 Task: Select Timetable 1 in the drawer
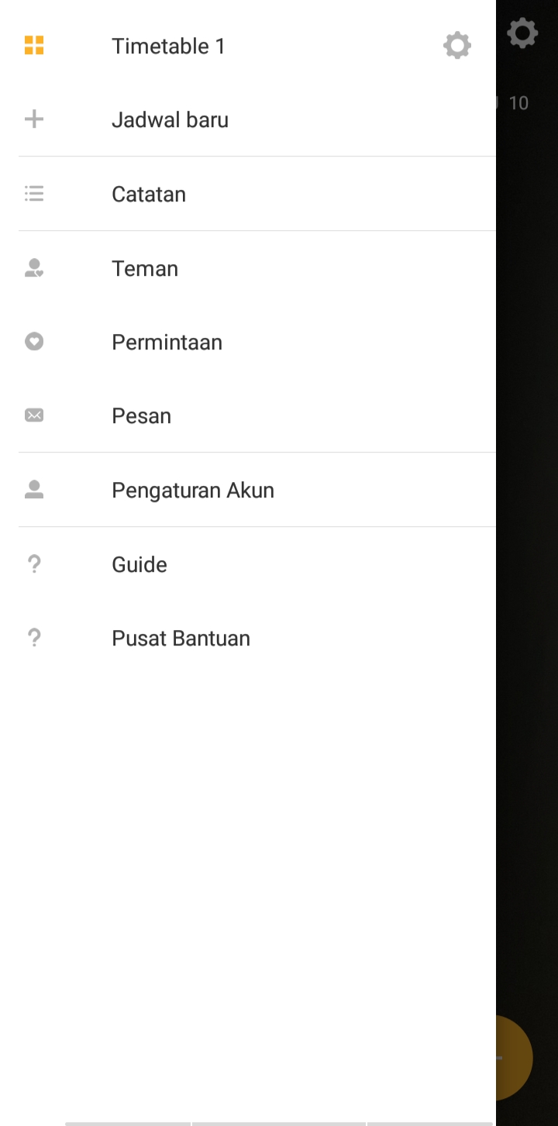click(x=168, y=46)
